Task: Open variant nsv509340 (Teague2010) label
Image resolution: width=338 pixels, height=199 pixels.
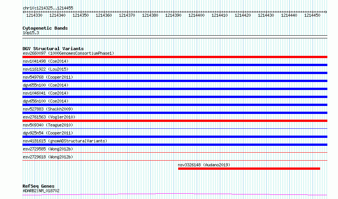Action: [x=48, y=125]
